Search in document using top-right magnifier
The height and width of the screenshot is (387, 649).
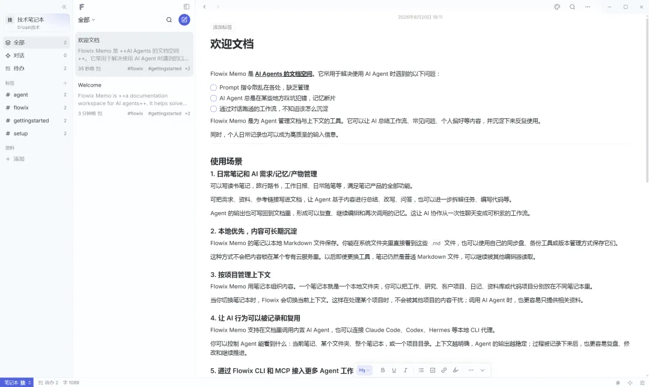[x=572, y=7]
